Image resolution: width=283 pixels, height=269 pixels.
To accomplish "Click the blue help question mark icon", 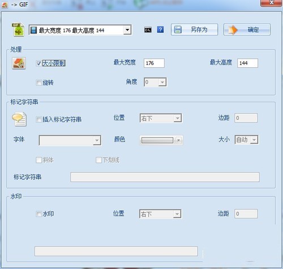I will click(160, 29).
